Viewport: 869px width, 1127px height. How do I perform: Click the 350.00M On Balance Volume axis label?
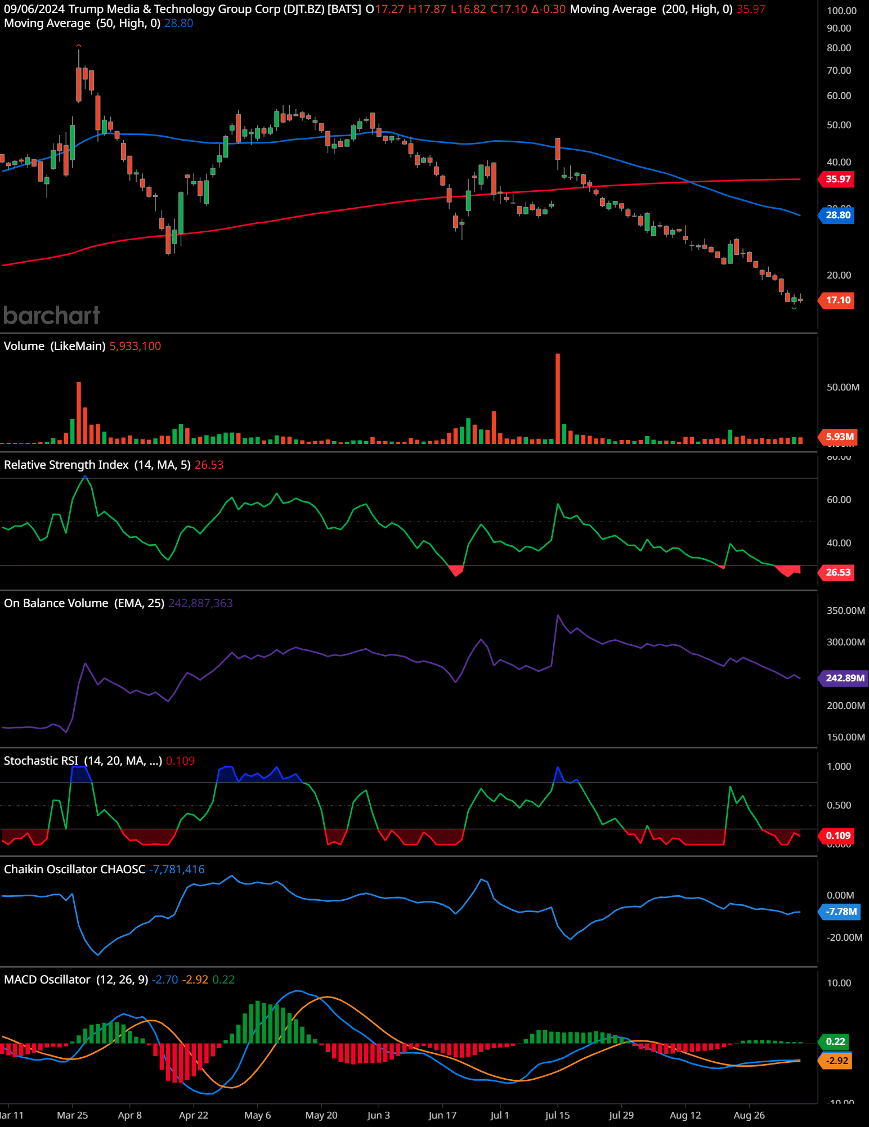[x=846, y=610]
